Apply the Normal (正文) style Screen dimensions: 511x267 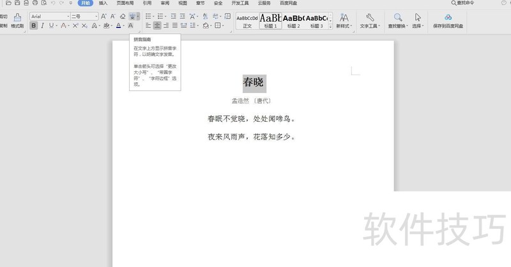(x=247, y=21)
